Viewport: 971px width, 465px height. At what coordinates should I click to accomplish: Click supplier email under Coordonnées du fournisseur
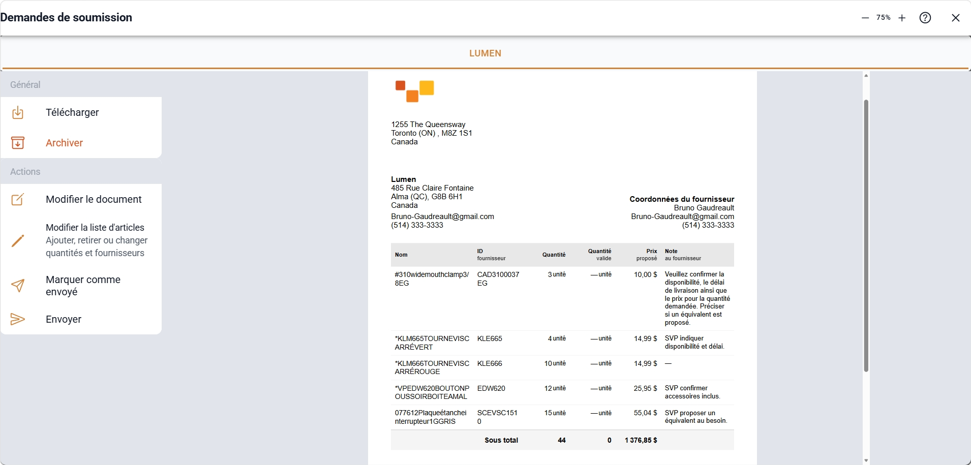(683, 216)
